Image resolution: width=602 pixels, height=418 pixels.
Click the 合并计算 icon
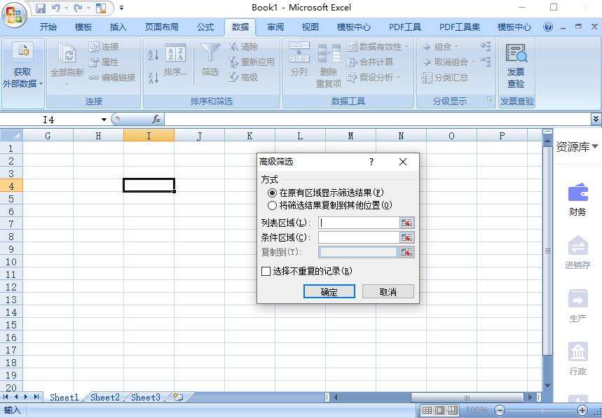point(352,62)
